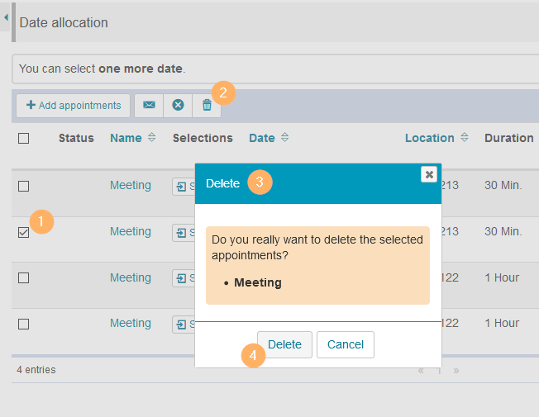Go to previous page with « arrow
The width and height of the screenshot is (539, 417).
click(x=421, y=370)
